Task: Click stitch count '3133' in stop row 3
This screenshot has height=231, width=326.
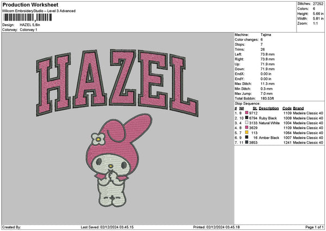Action: point(253,123)
